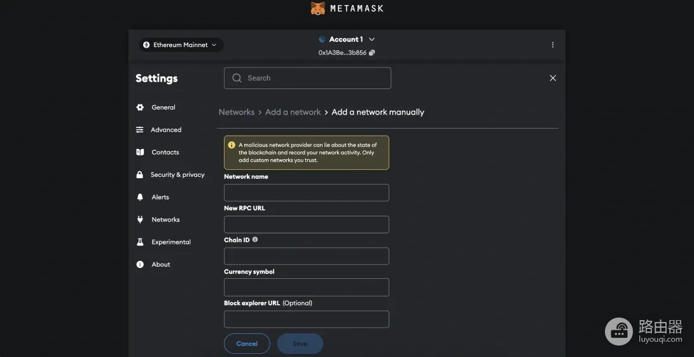Focus the New RPC URL input field
The image size is (694, 357).
[x=306, y=225]
